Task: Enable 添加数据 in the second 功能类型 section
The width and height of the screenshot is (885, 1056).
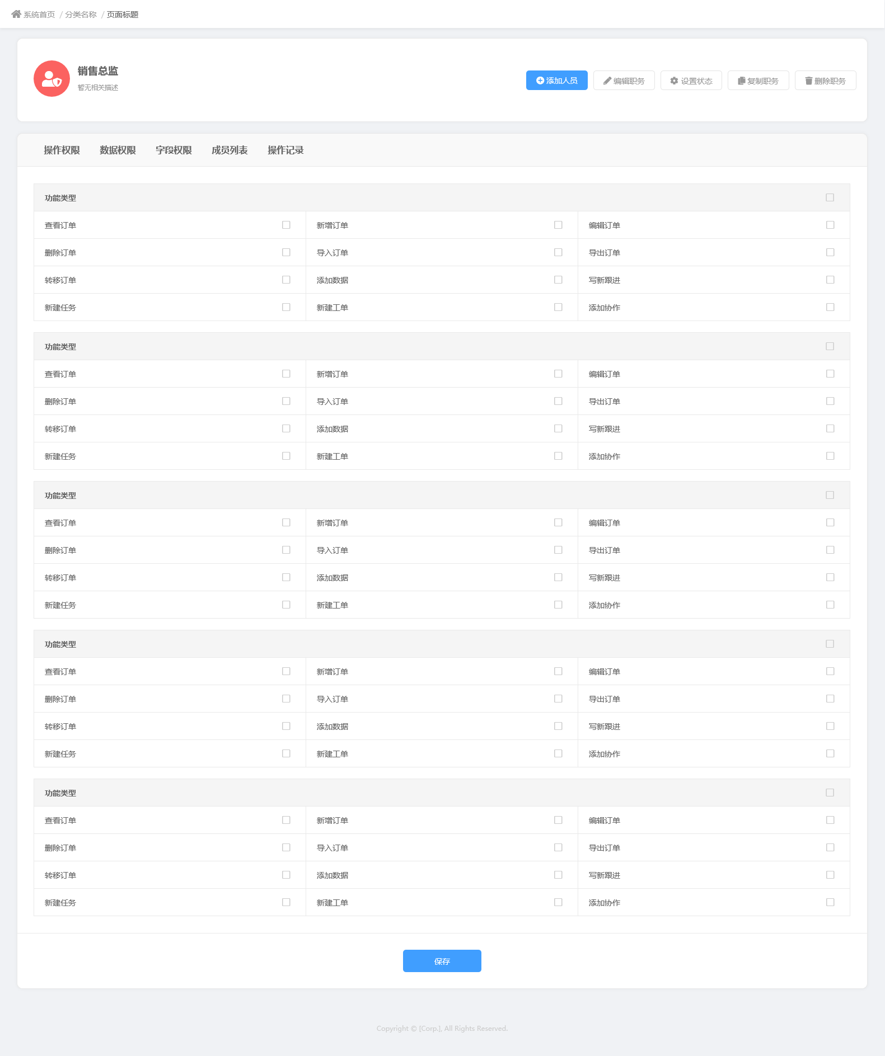Action: point(558,428)
